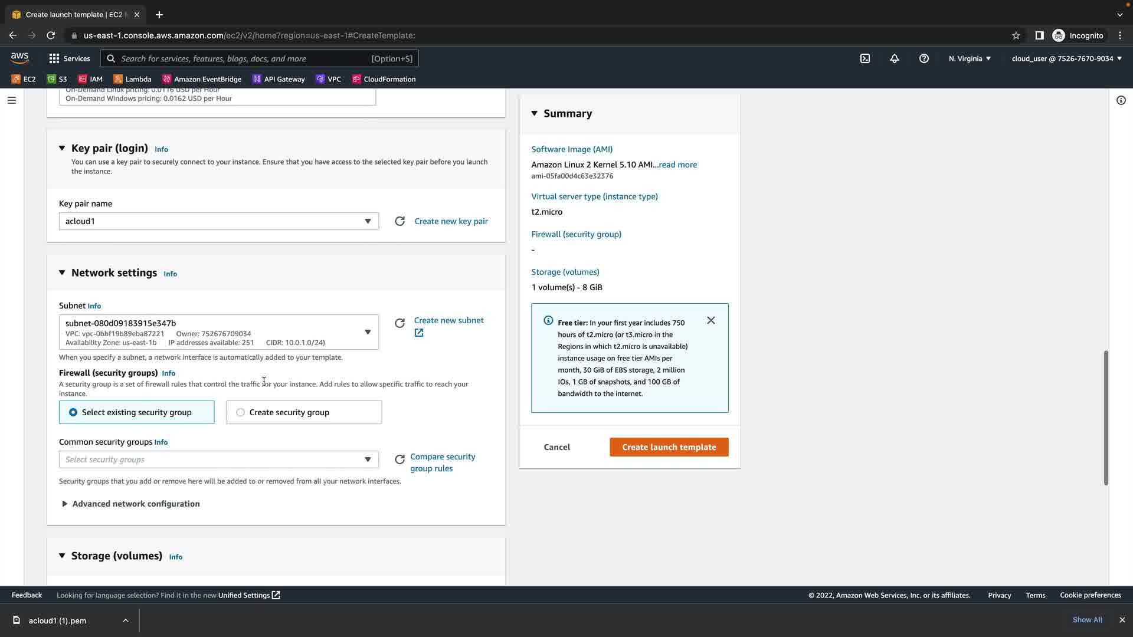Open the left hamburger navigation menu
Screen dimensions: 1133x637
click(11, 100)
